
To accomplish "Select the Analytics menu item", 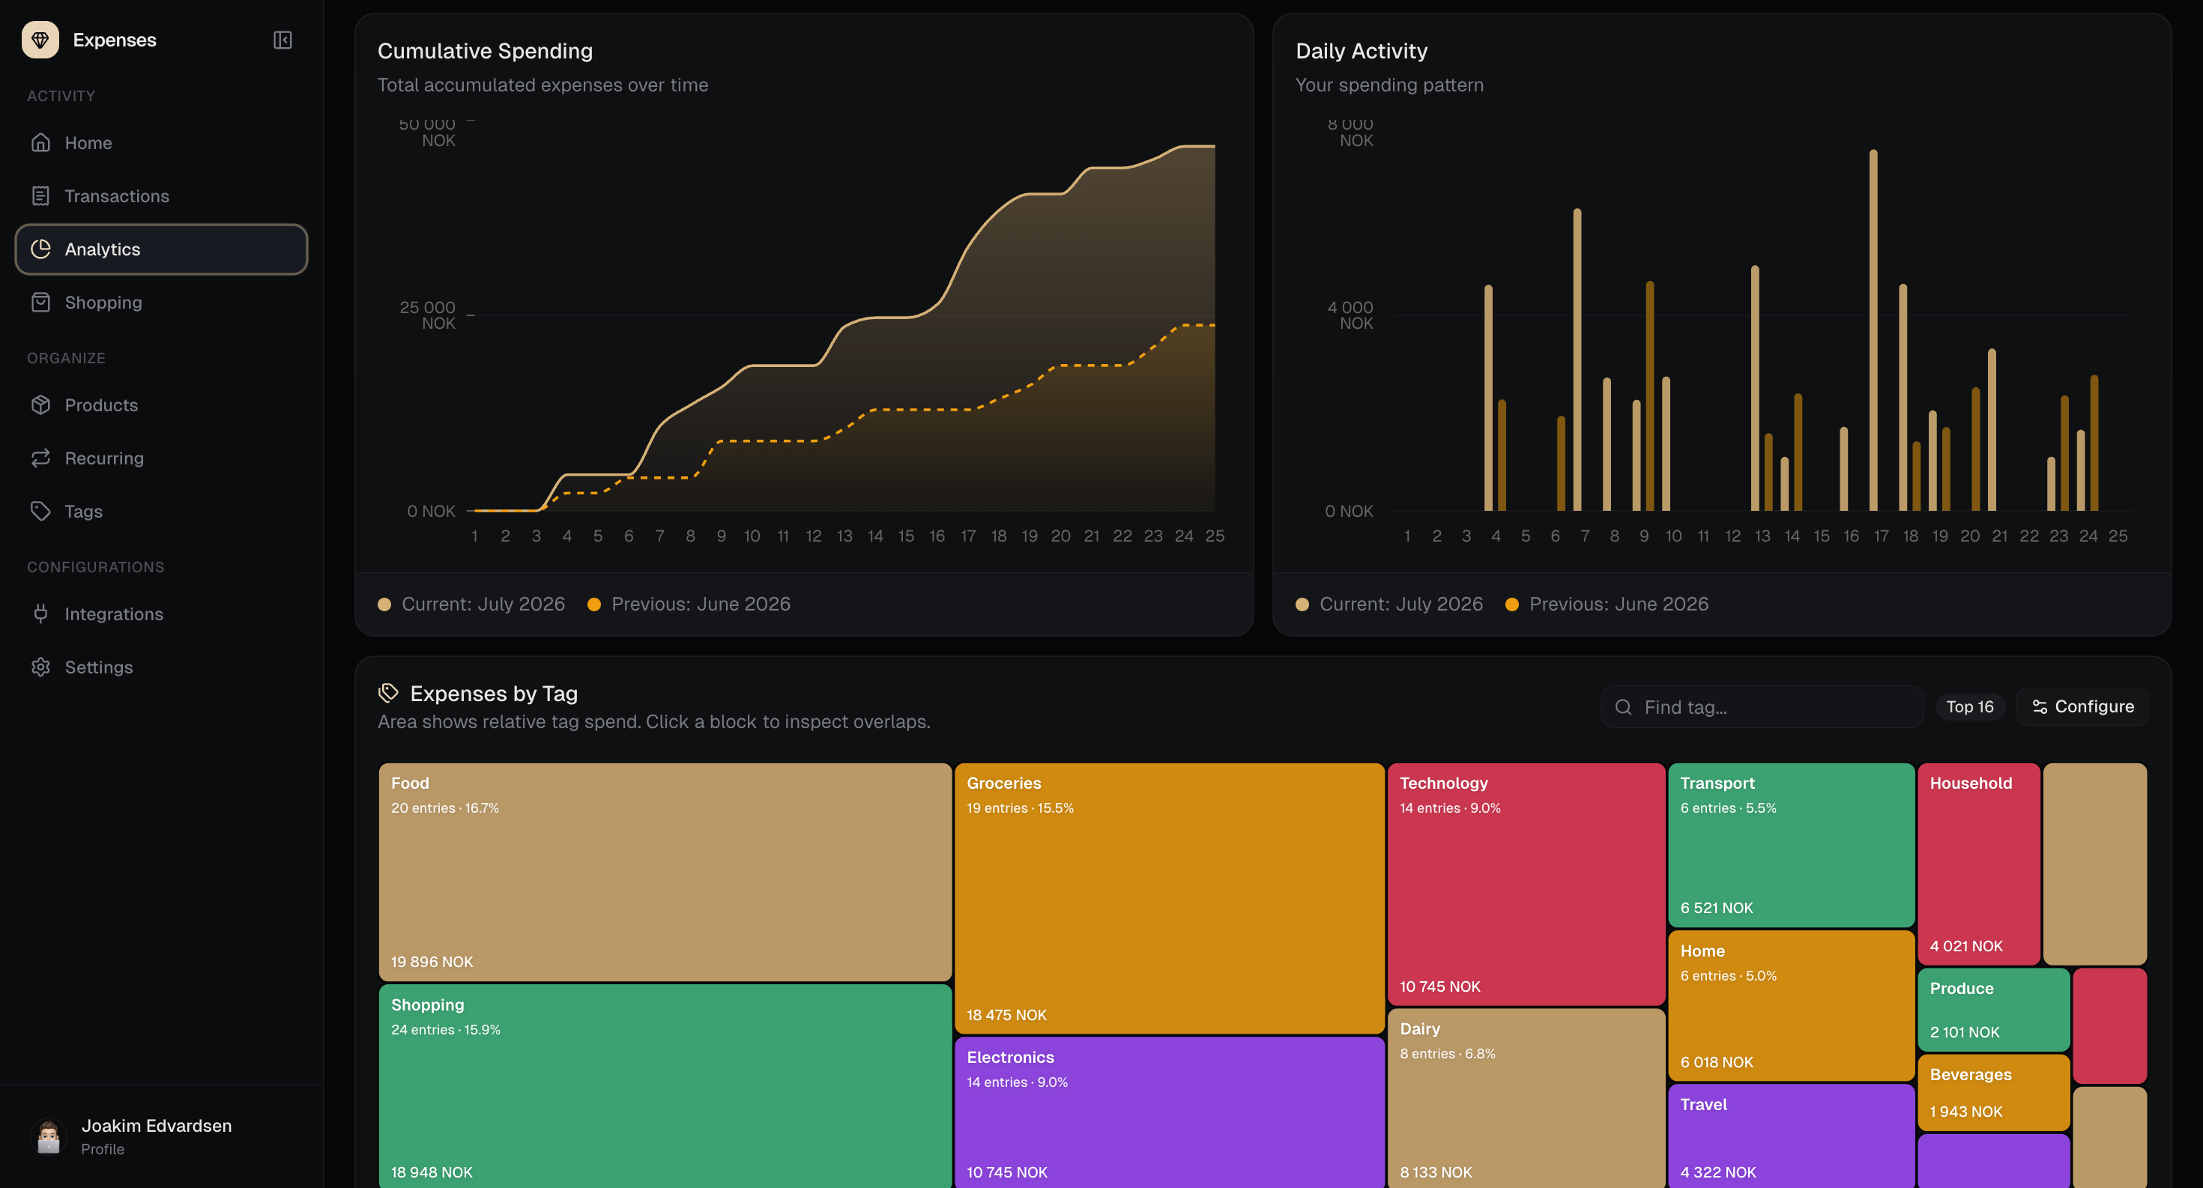I will tap(161, 249).
